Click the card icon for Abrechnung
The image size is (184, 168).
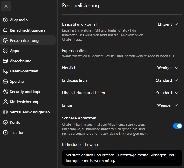5,61
